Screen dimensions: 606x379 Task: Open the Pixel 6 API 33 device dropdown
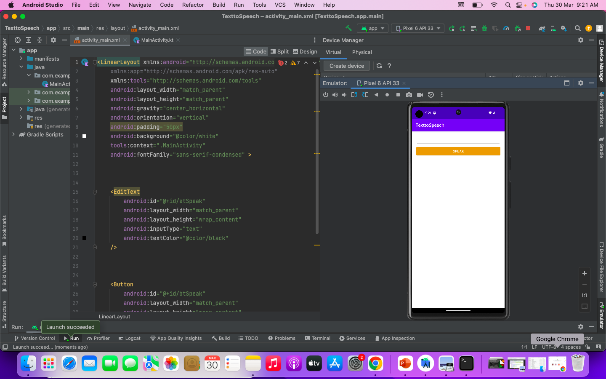[x=417, y=28]
